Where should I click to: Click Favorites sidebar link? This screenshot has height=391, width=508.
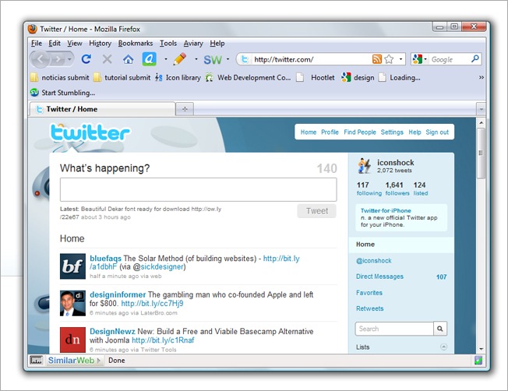coord(369,293)
